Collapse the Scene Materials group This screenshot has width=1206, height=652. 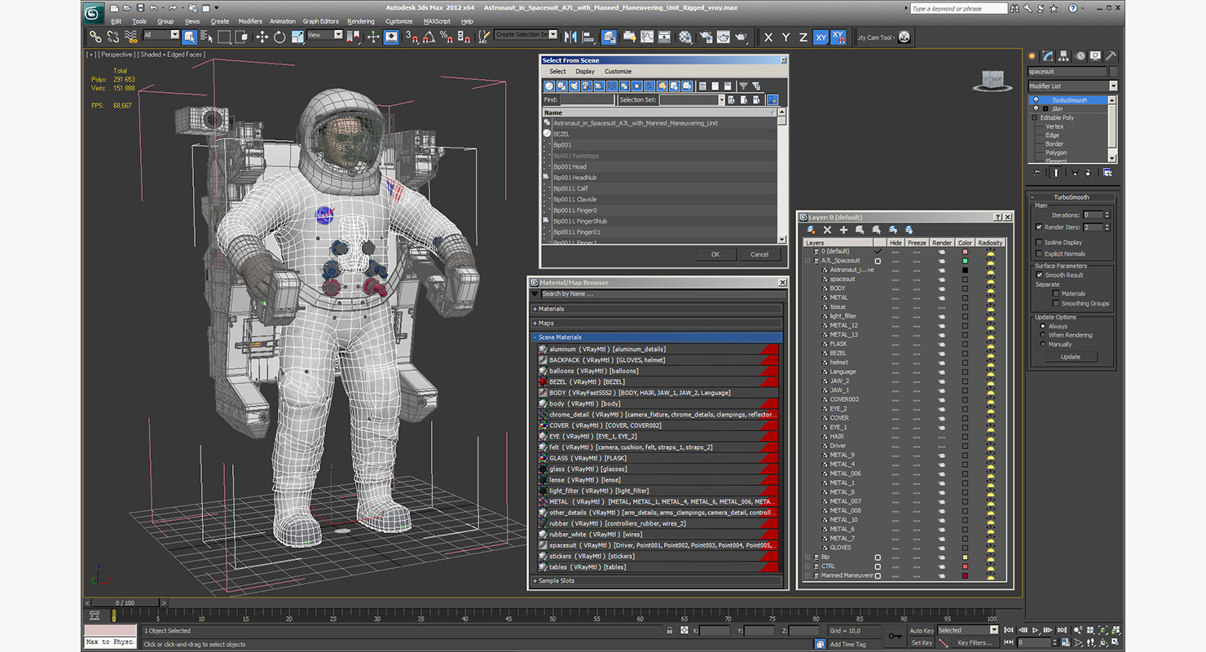[657, 337]
